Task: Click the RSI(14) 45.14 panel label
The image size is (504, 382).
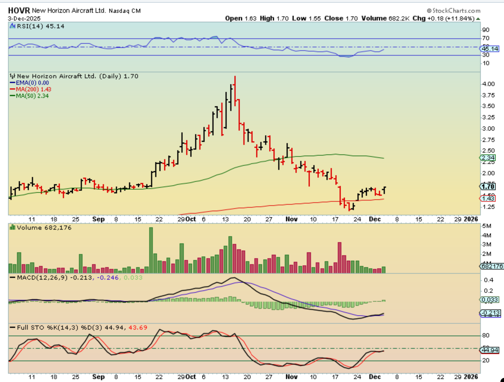Action: tap(41, 26)
